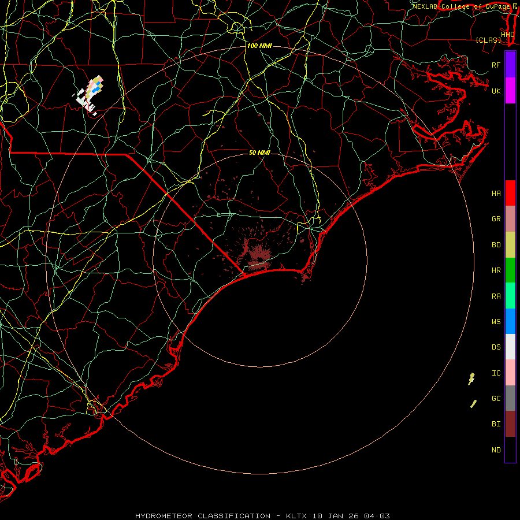Click the "ND" legend label
Image resolution: width=520 pixels, height=520 pixels.
(x=496, y=450)
